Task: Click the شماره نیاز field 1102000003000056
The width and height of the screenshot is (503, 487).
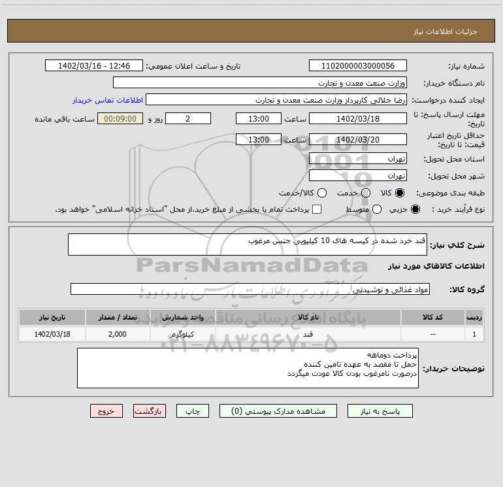Action: click(x=358, y=65)
